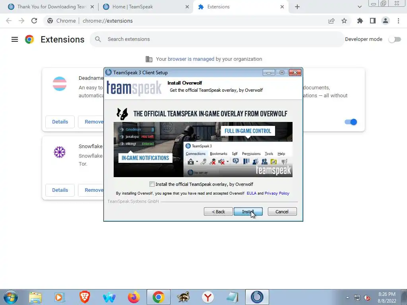407x305 pixels.
Task: Focus the Search extensions field
Action: [x=217, y=39]
